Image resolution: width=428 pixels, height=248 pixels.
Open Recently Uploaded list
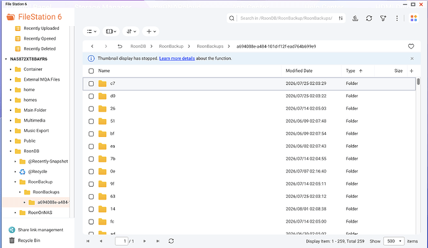point(41,29)
